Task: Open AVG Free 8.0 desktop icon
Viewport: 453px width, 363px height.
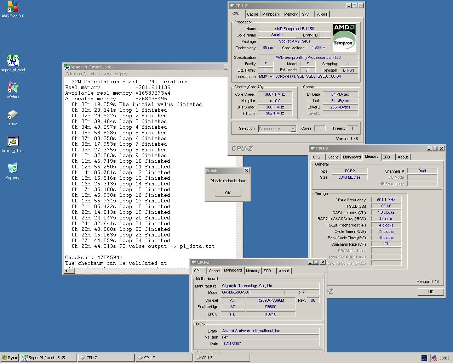Action: pos(13,10)
